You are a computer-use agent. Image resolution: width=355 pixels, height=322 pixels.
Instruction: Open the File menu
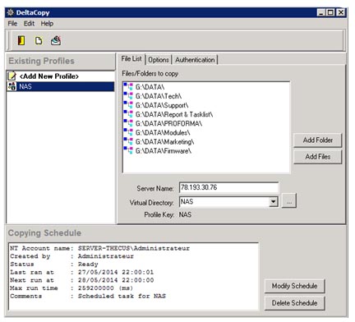click(12, 24)
